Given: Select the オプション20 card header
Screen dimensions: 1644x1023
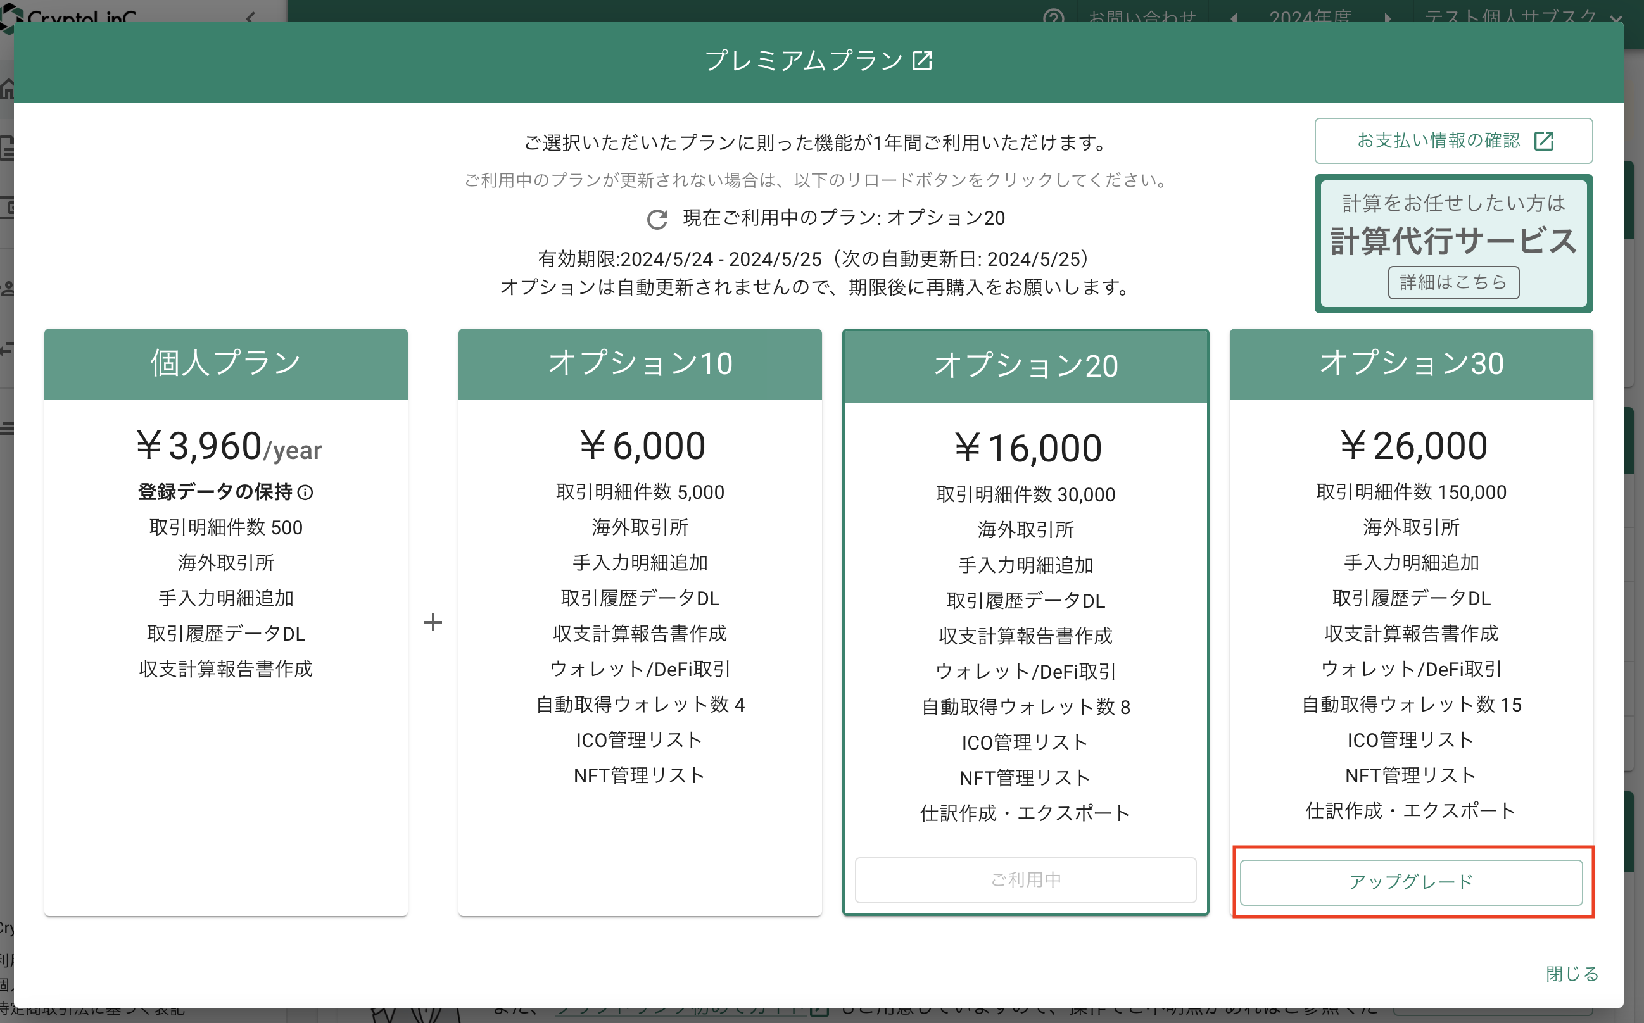Looking at the screenshot, I should (x=1025, y=367).
